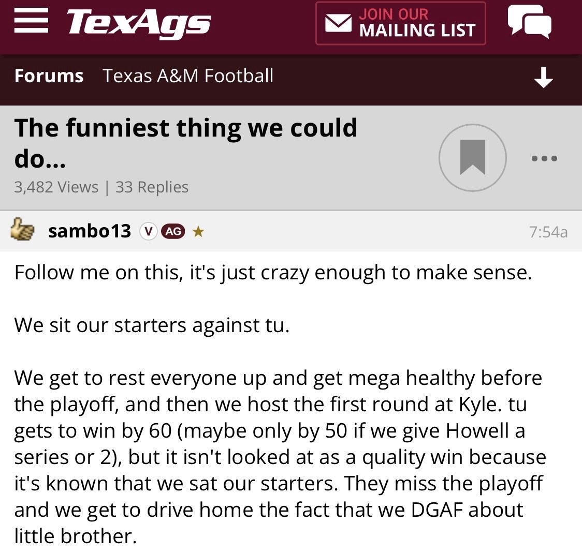Screen dimensions: 582x553
Task: Open the chat bubbles icon
Action: [x=529, y=22]
